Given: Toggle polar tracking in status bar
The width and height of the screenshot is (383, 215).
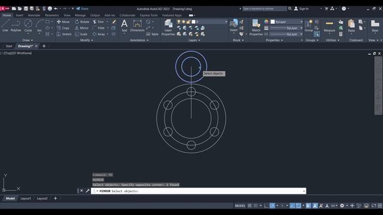Looking at the screenshot, I should [272, 205].
